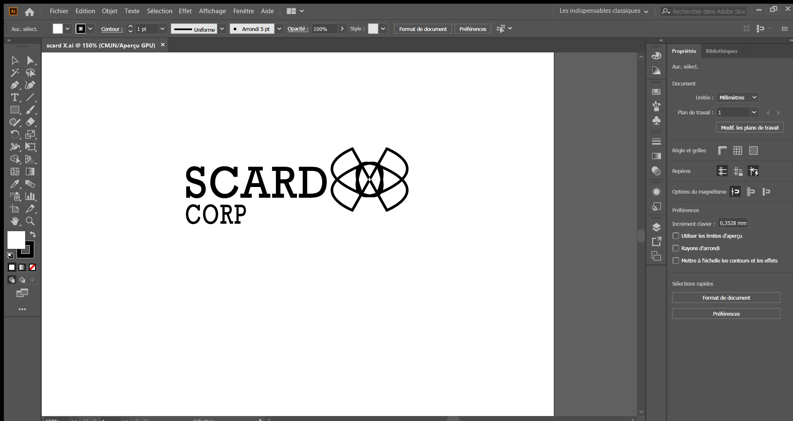
Task: Enable Mettre à l'échelle les contours
Action: [676, 260]
